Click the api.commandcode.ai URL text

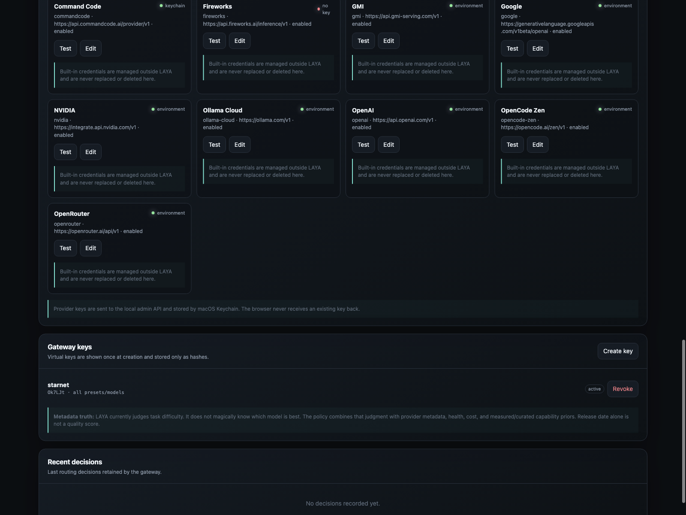[x=102, y=24]
